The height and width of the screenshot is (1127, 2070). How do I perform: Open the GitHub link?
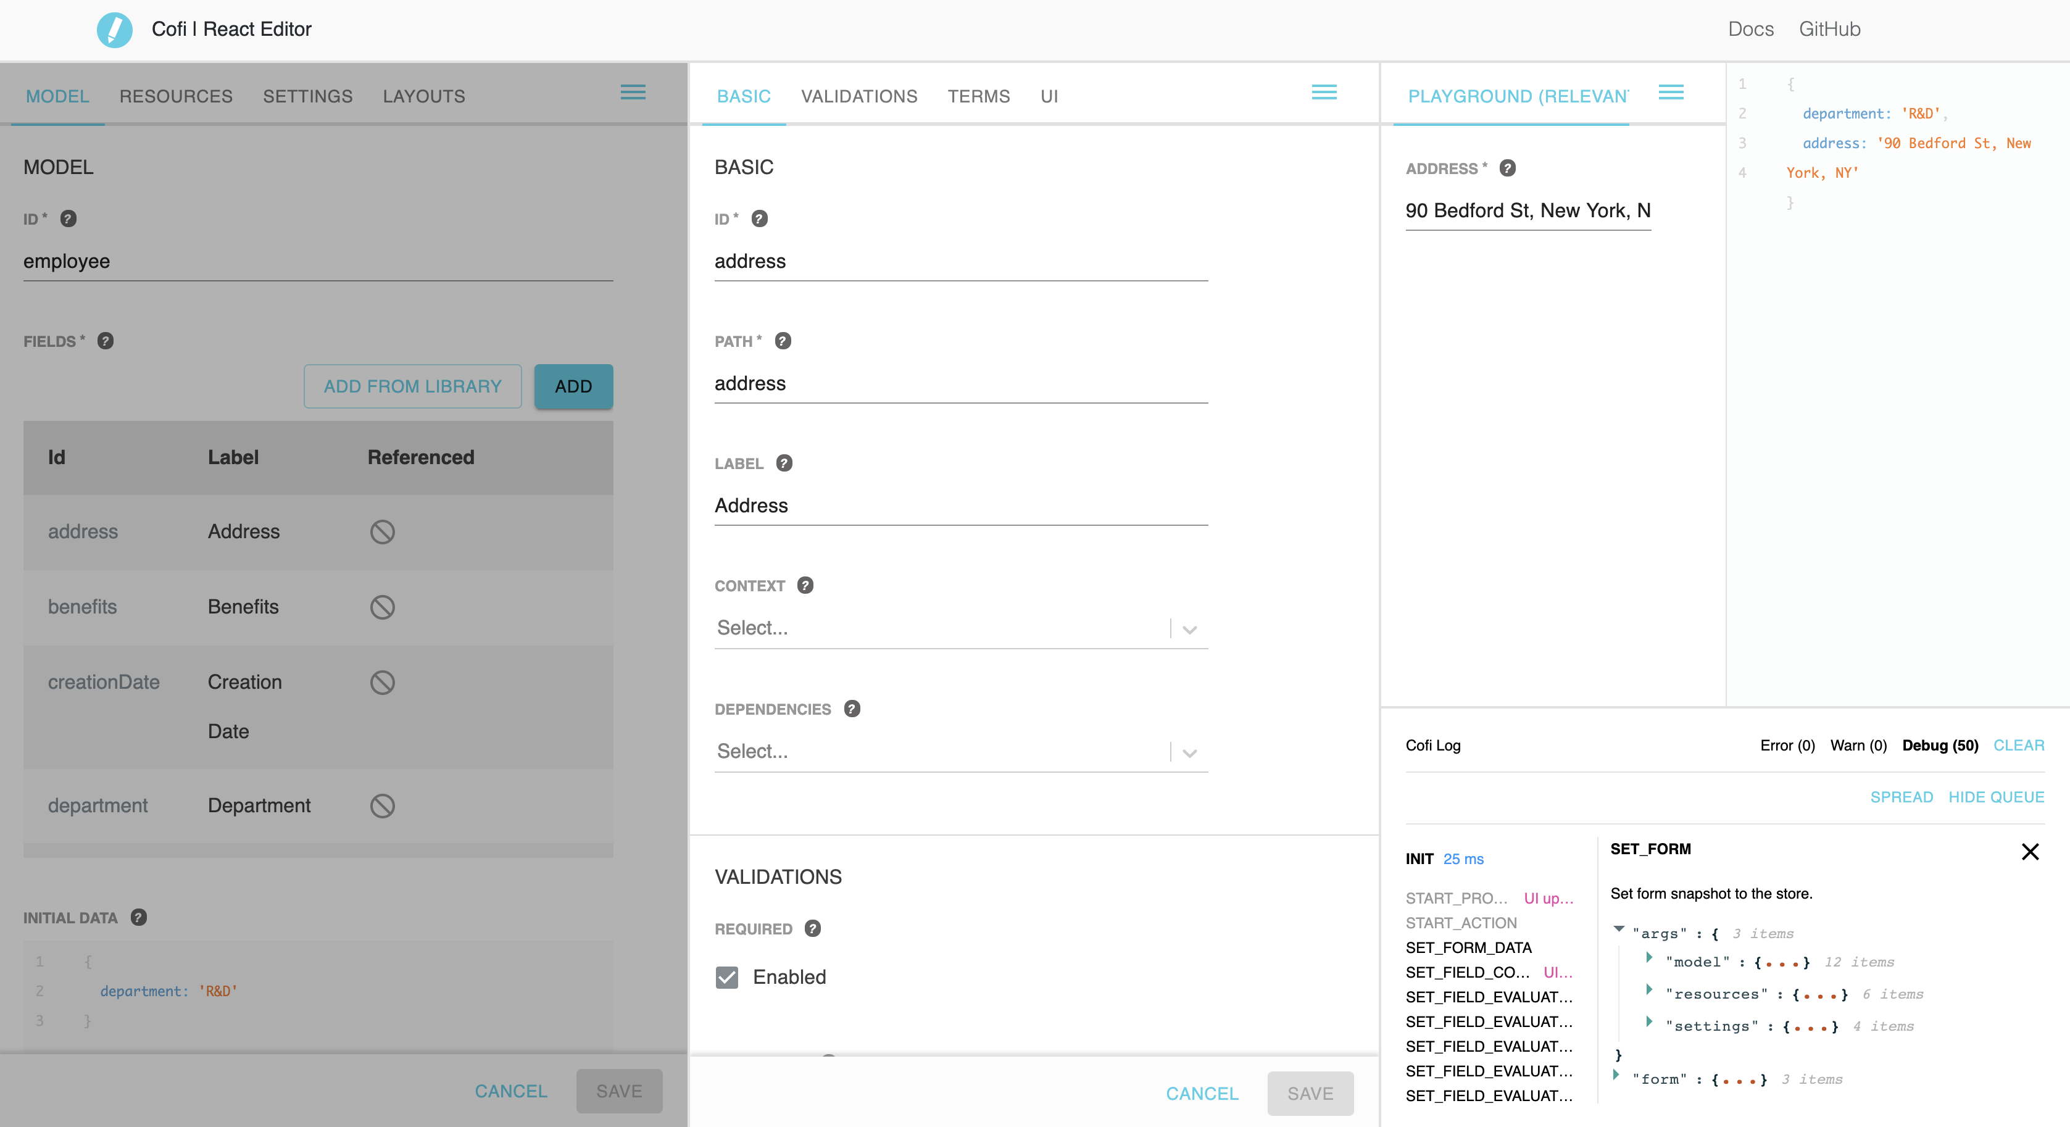pos(1830,29)
